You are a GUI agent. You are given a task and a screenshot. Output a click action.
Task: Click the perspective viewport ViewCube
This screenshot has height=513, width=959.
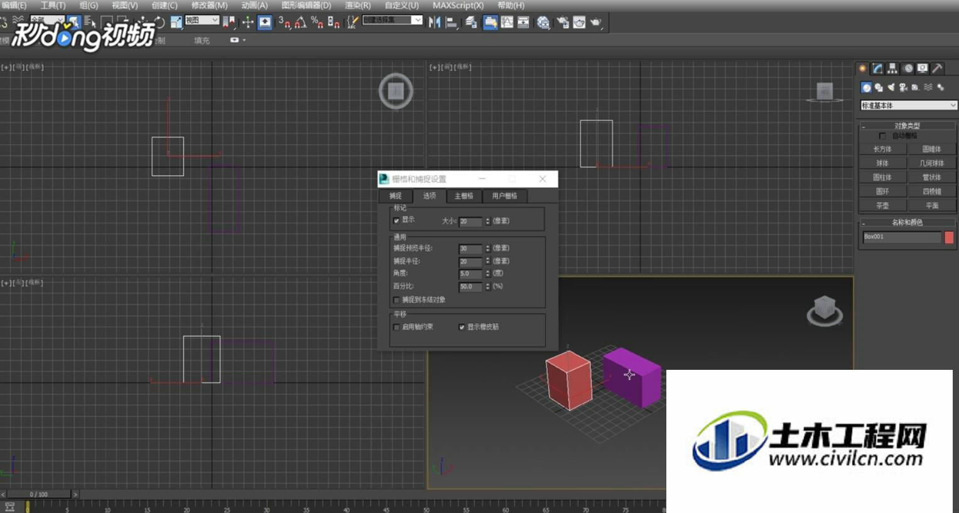(x=825, y=310)
